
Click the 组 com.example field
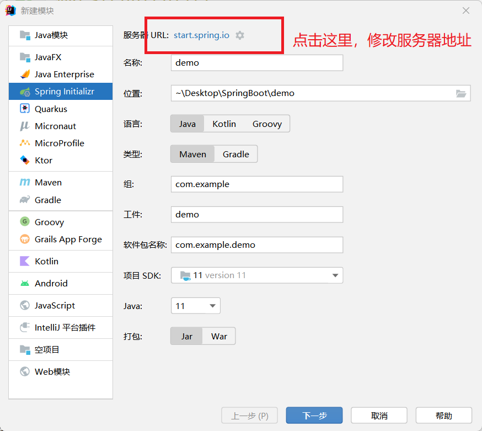[257, 184]
